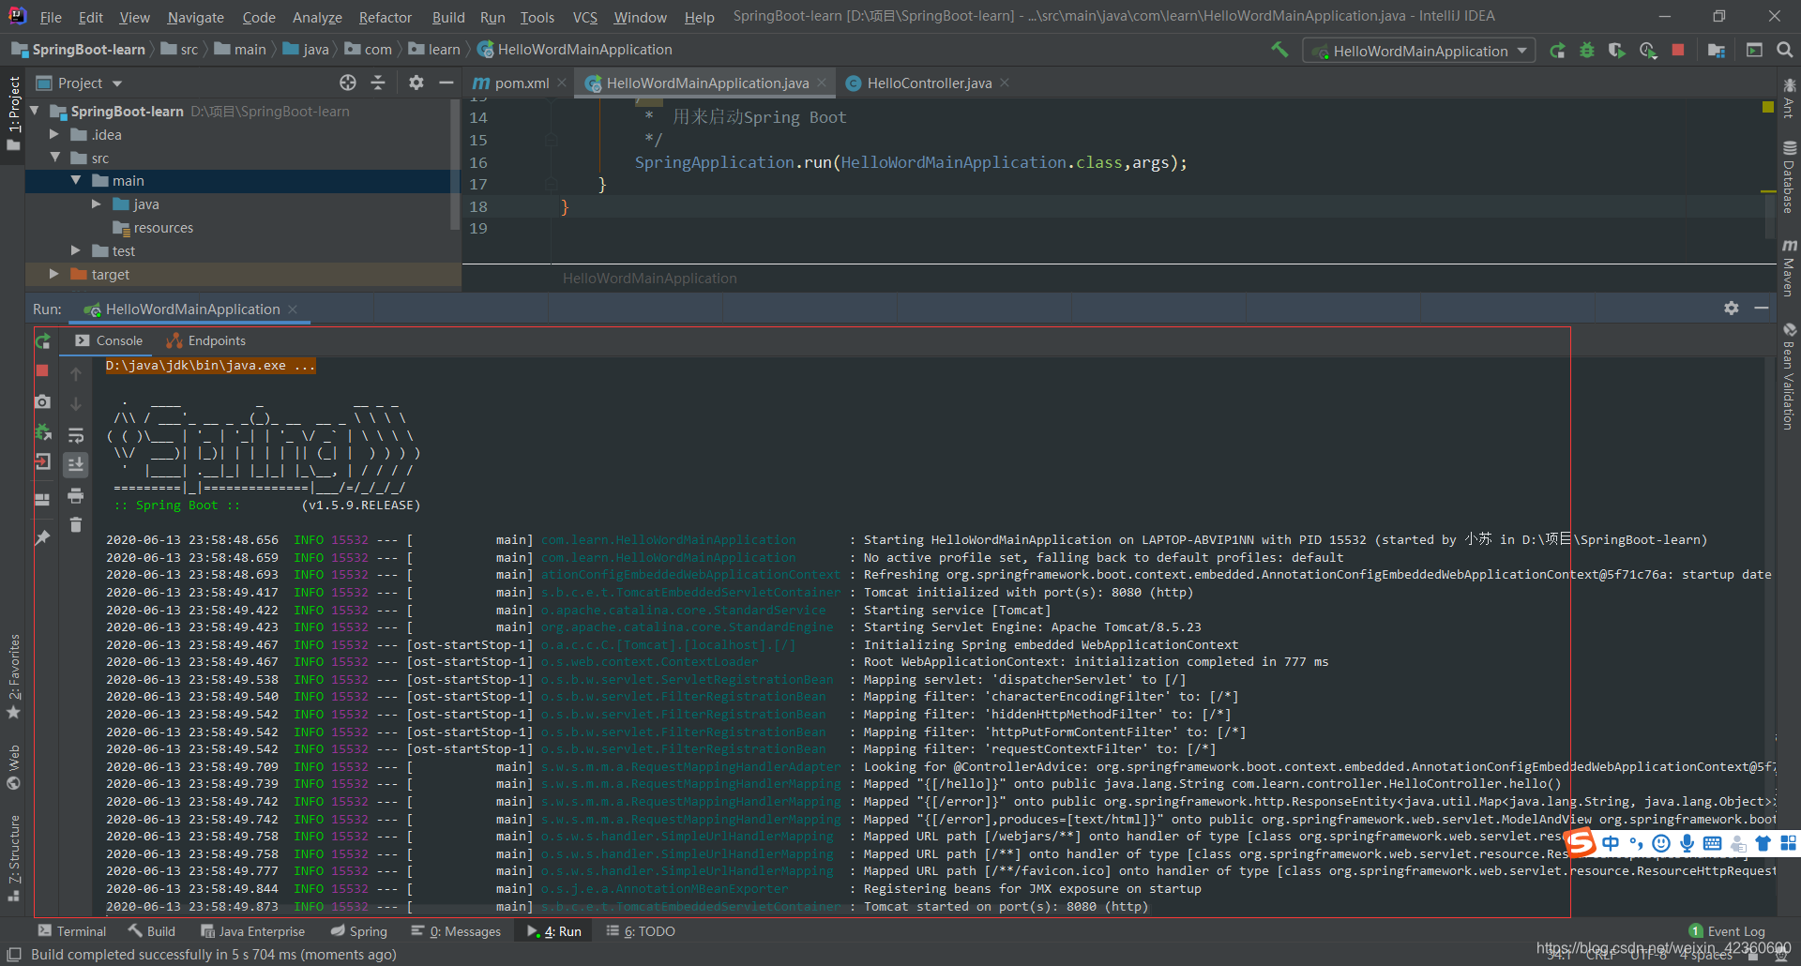
Task: Click the Print icon in the console
Action: click(x=76, y=495)
